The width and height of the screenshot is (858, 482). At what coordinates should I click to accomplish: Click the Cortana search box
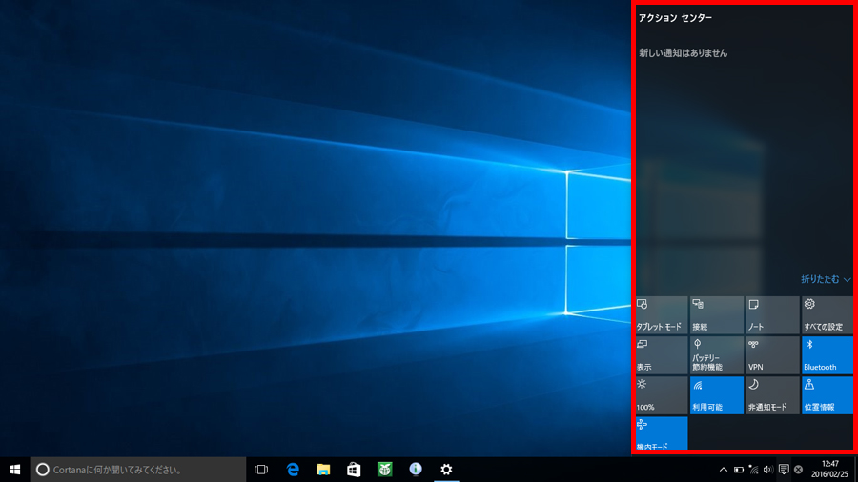[x=138, y=470]
